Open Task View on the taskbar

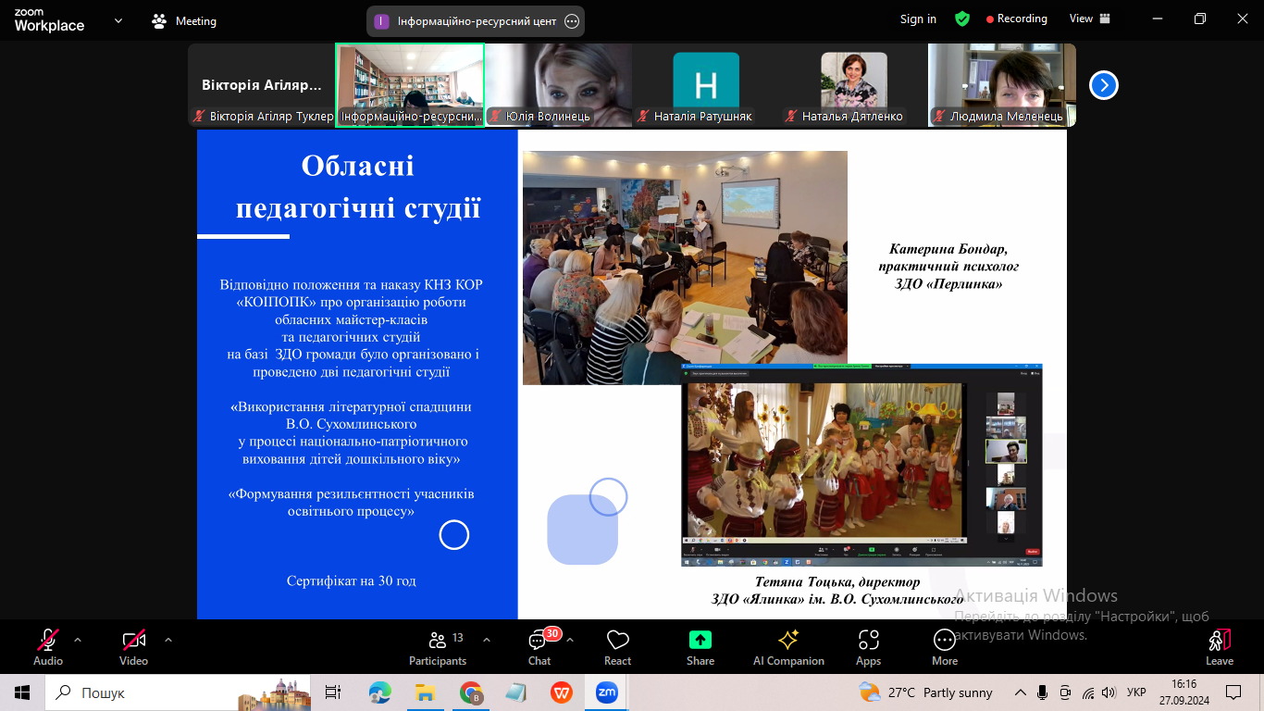pyautogui.click(x=333, y=692)
